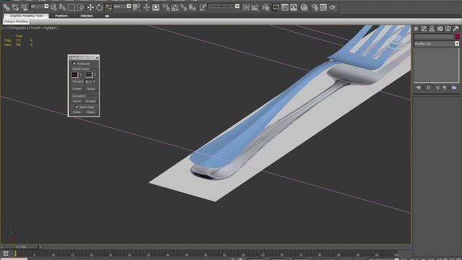Click the Use Pivot Point Center icon

136,7
